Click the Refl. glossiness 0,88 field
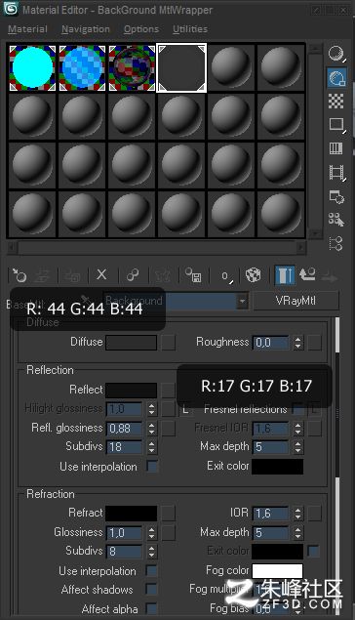 (x=125, y=429)
